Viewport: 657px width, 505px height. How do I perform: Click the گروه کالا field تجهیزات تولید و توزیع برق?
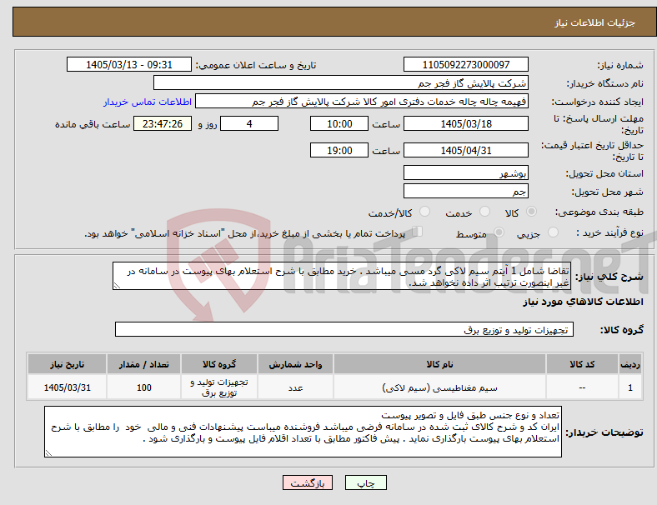(344, 329)
